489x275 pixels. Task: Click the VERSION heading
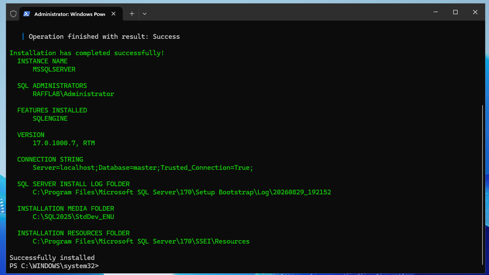(31, 135)
